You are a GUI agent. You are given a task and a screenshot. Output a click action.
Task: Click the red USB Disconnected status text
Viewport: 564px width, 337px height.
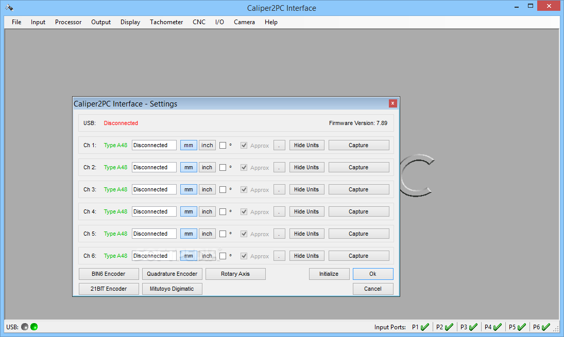tap(121, 123)
